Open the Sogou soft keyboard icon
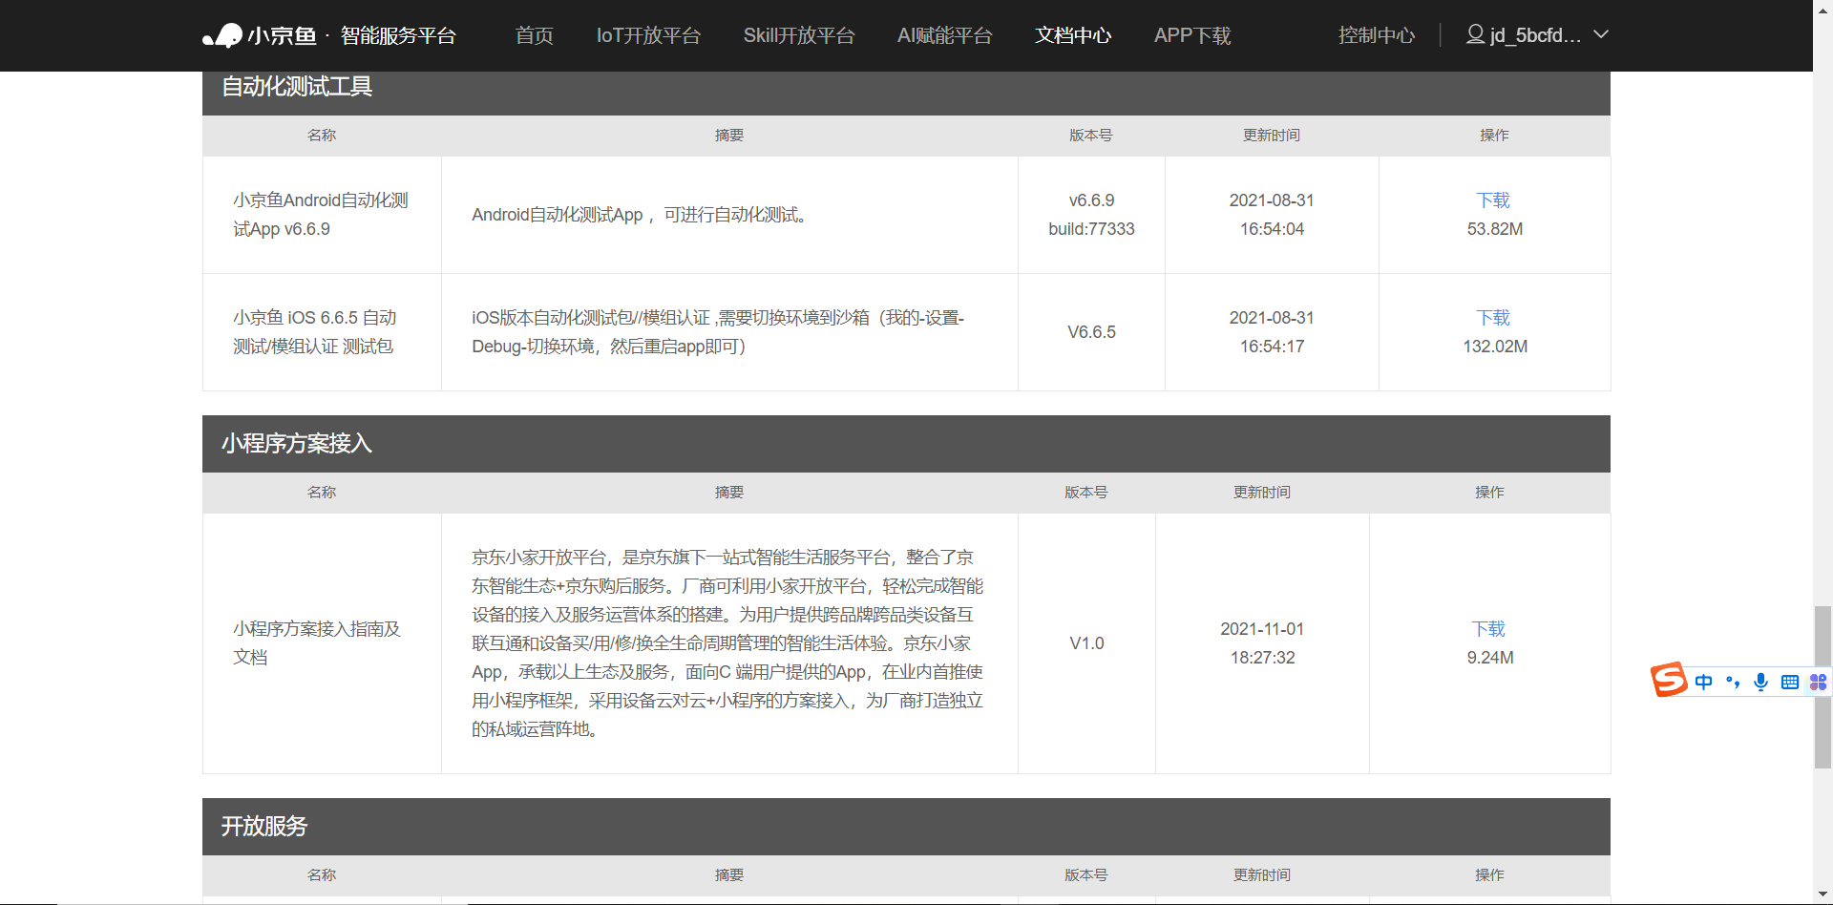The image size is (1833, 905). (1789, 682)
